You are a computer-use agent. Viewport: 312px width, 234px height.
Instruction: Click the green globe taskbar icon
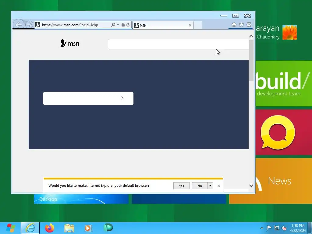coord(108,228)
